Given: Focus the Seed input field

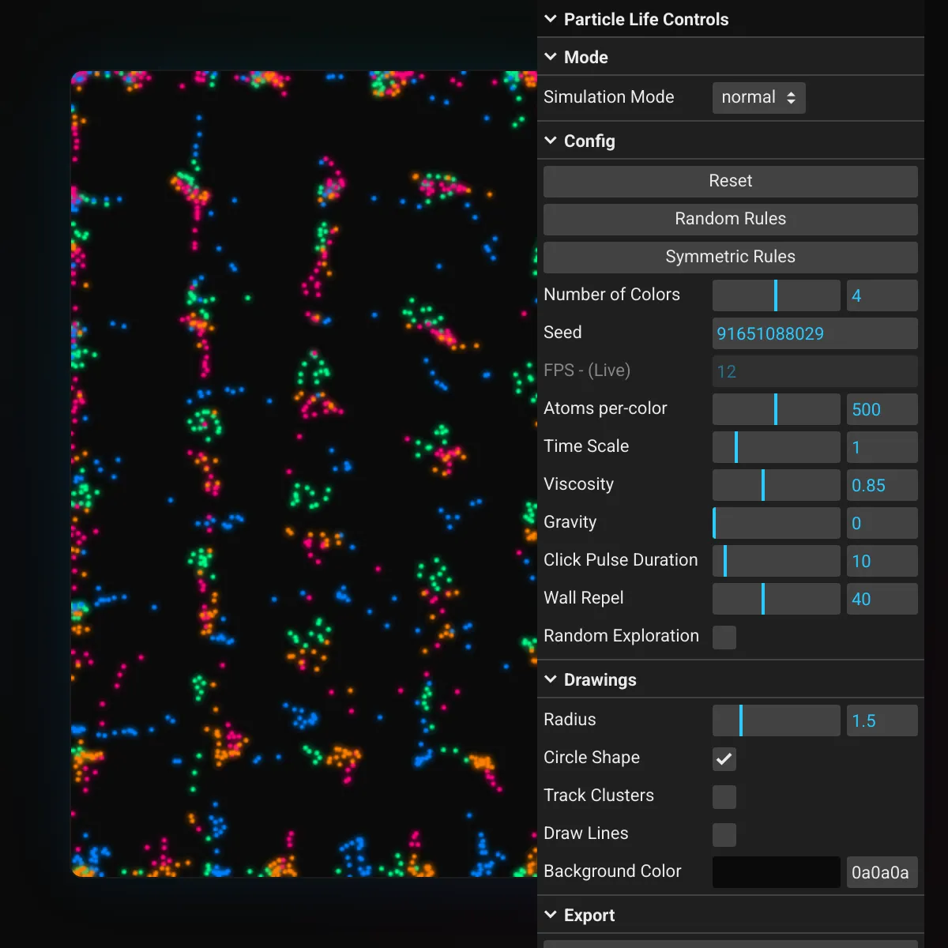Looking at the screenshot, I should (x=814, y=333).
